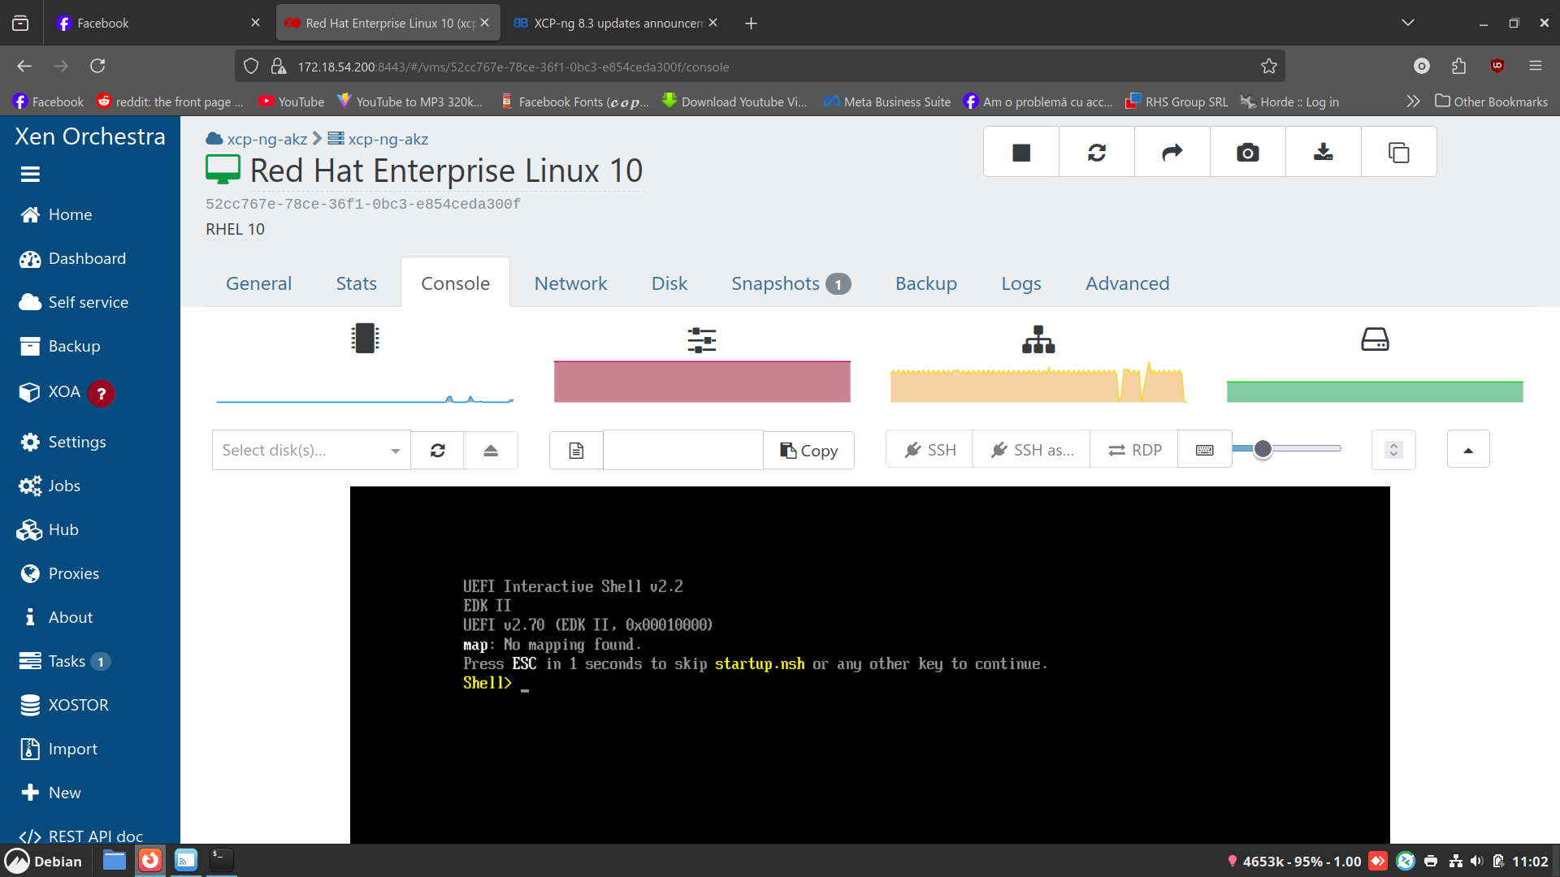Adjust the console zoom slider

[1264, 447]
